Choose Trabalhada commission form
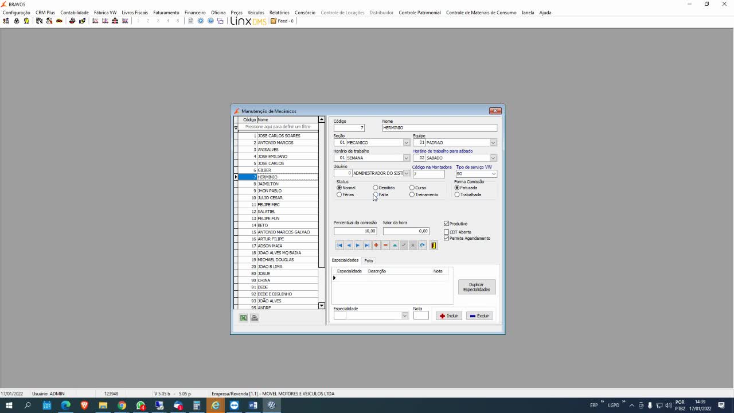Screen dimensions: 734x413 click(x=457, y=194)
